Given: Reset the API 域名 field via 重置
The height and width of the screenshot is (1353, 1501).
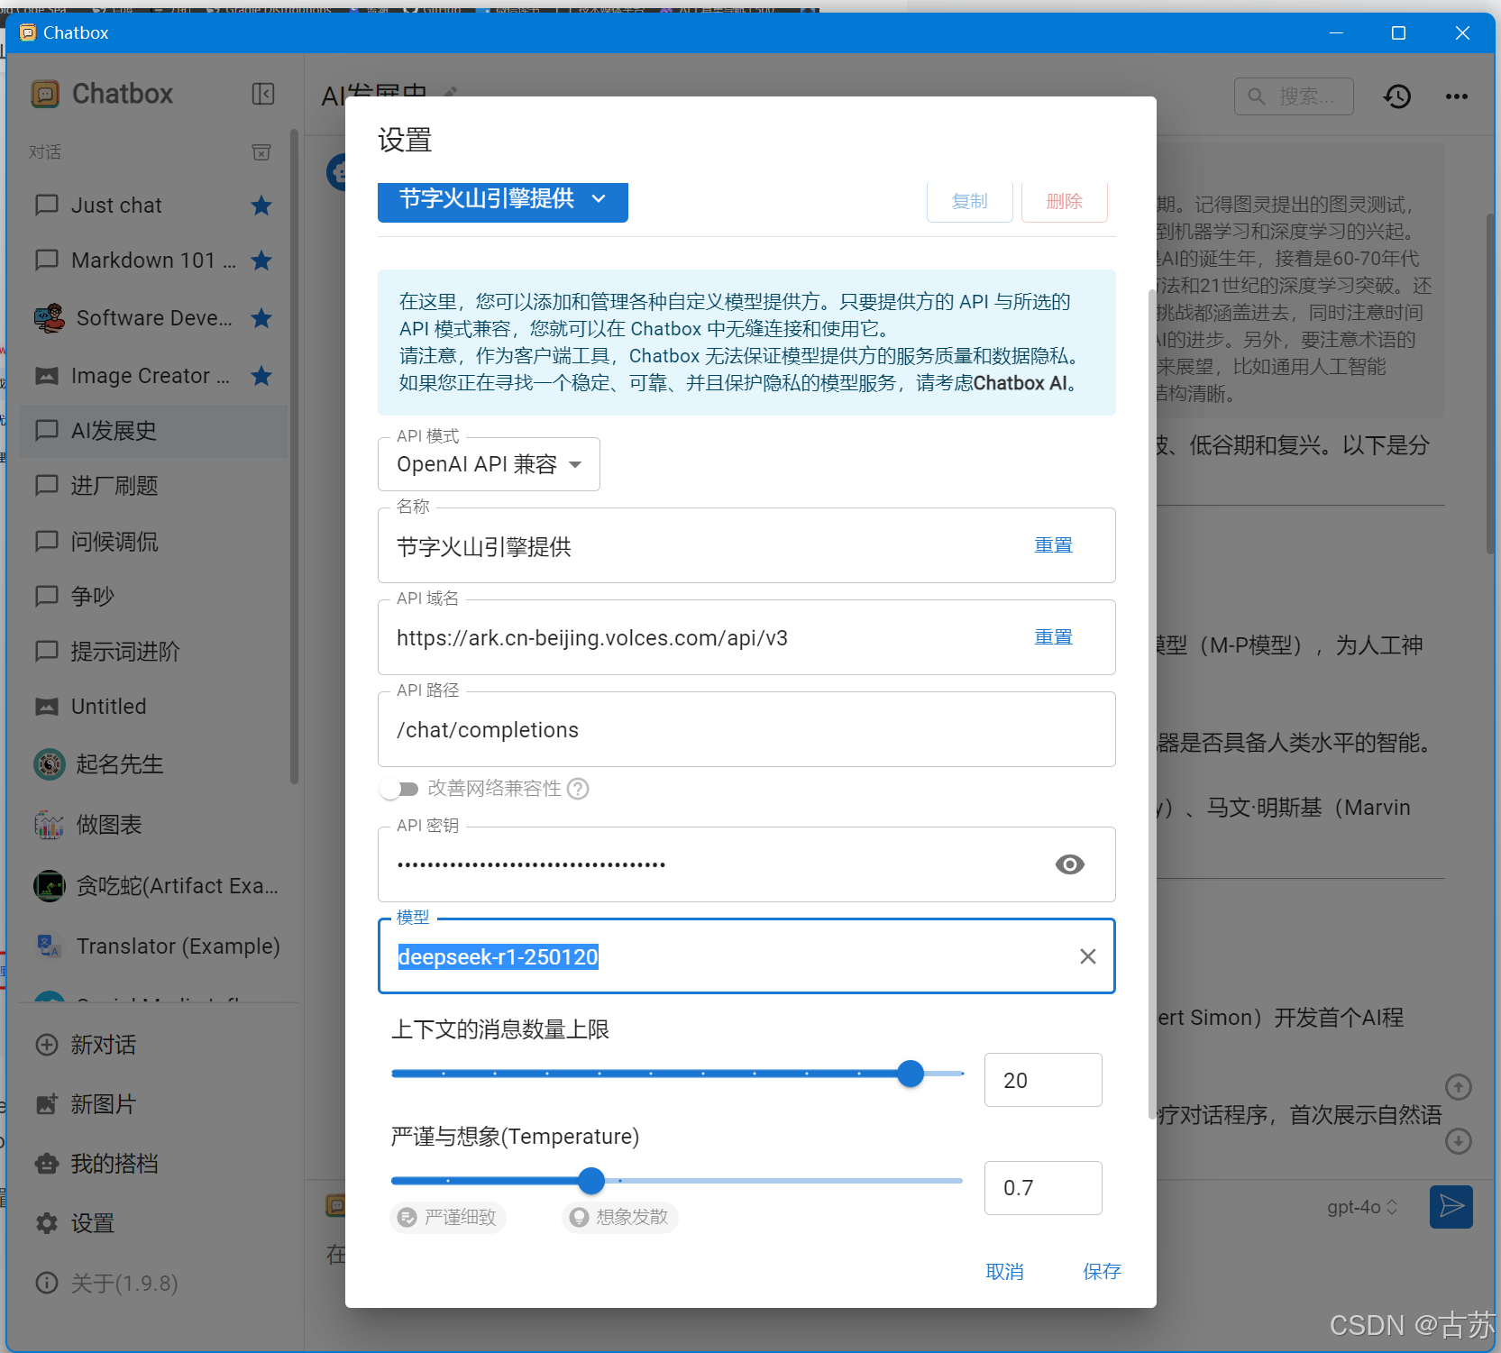Looking at the screenshot, I should [1053, 637].
